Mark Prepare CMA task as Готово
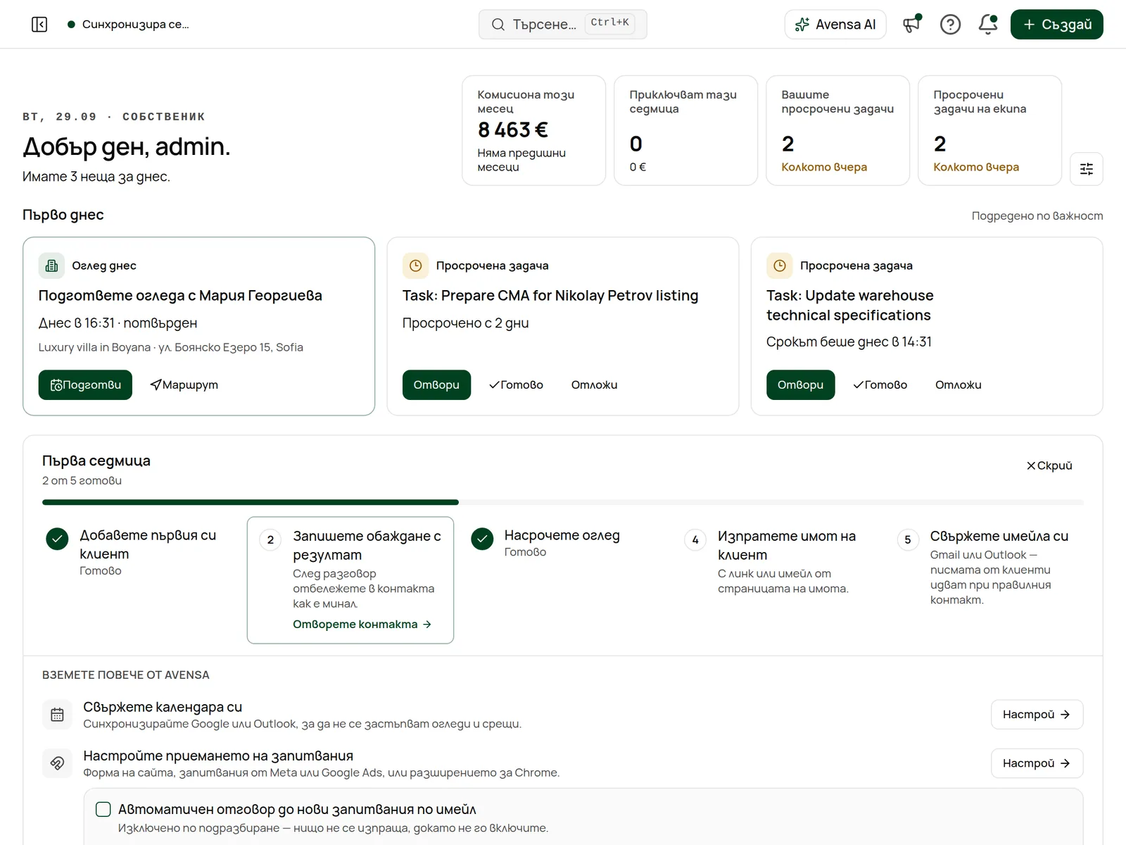 click(516, 384)
